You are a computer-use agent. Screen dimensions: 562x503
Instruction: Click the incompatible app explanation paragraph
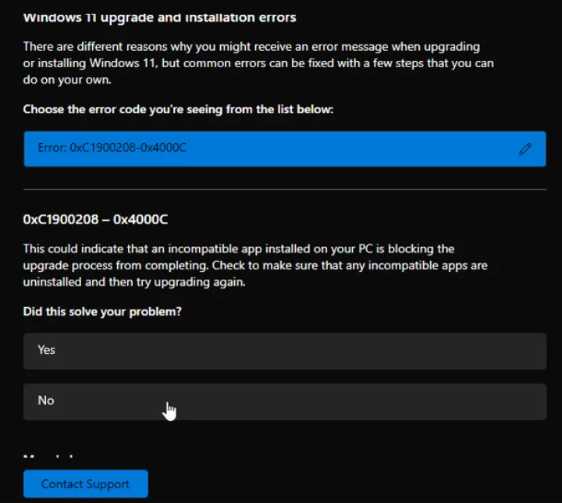[255, 266]
